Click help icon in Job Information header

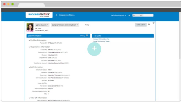click(x=87, y=35)
